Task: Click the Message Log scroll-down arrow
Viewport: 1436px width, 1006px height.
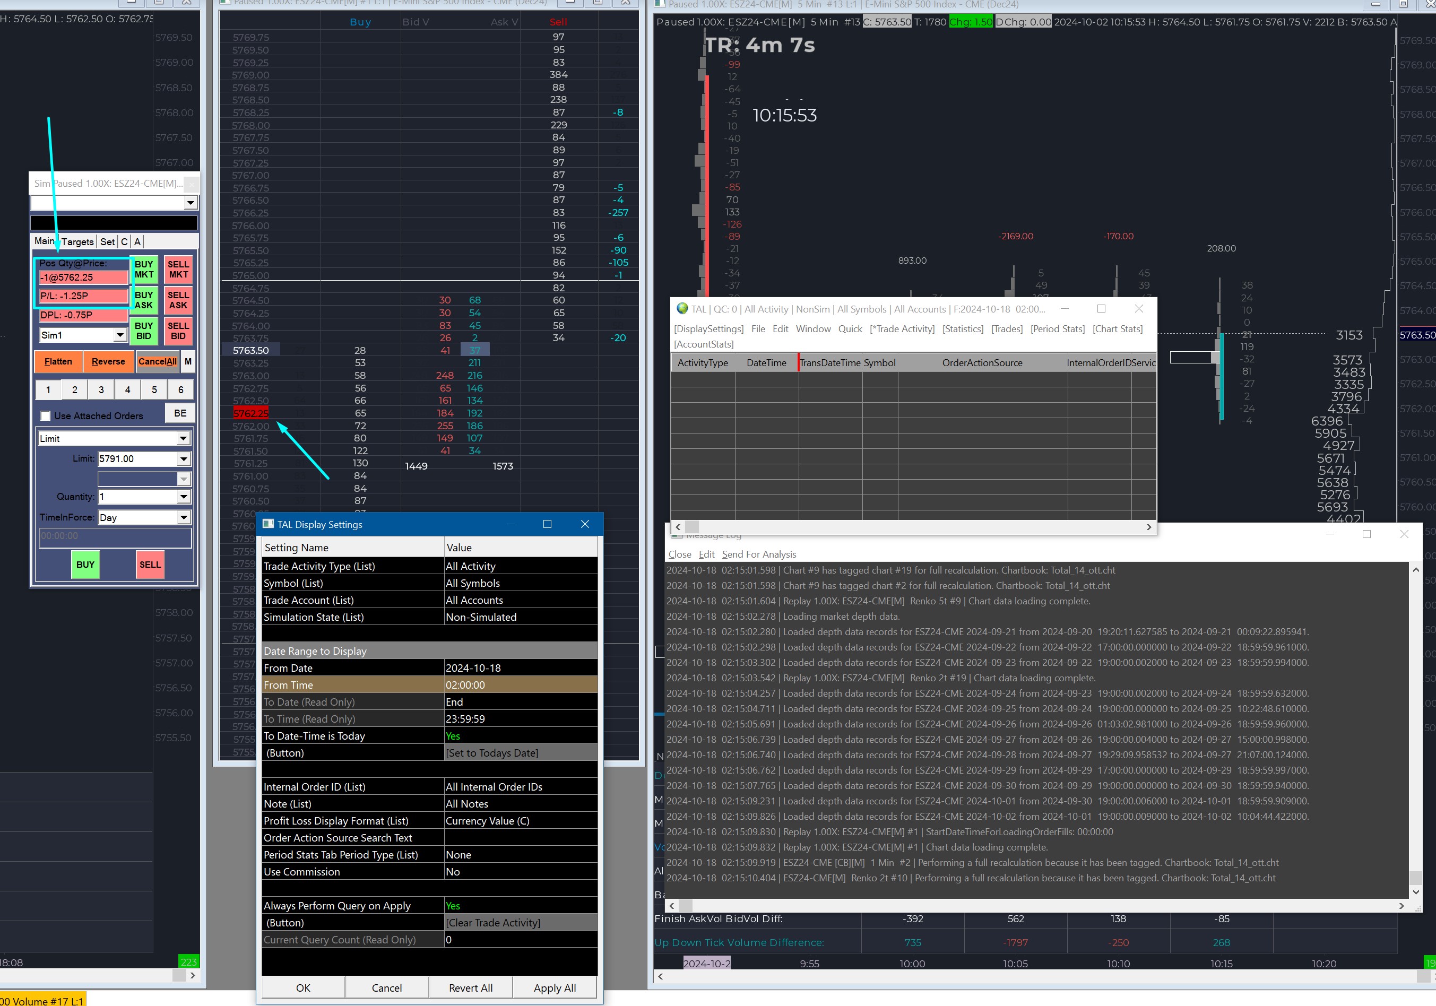Action: pos(1416,891)
